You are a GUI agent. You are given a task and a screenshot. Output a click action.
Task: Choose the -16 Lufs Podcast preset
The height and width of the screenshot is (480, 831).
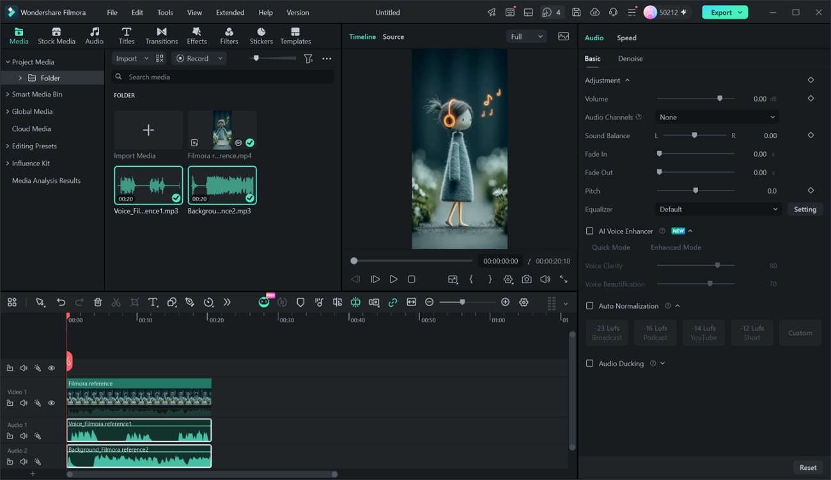tap(655, 333)
